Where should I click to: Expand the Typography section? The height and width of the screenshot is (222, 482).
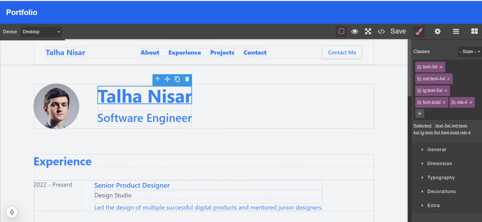point(447,178)
